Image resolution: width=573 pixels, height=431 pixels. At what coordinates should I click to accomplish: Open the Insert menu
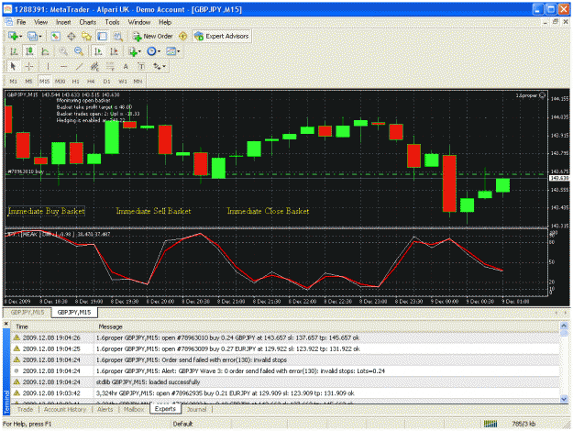(x=63, y=22)
